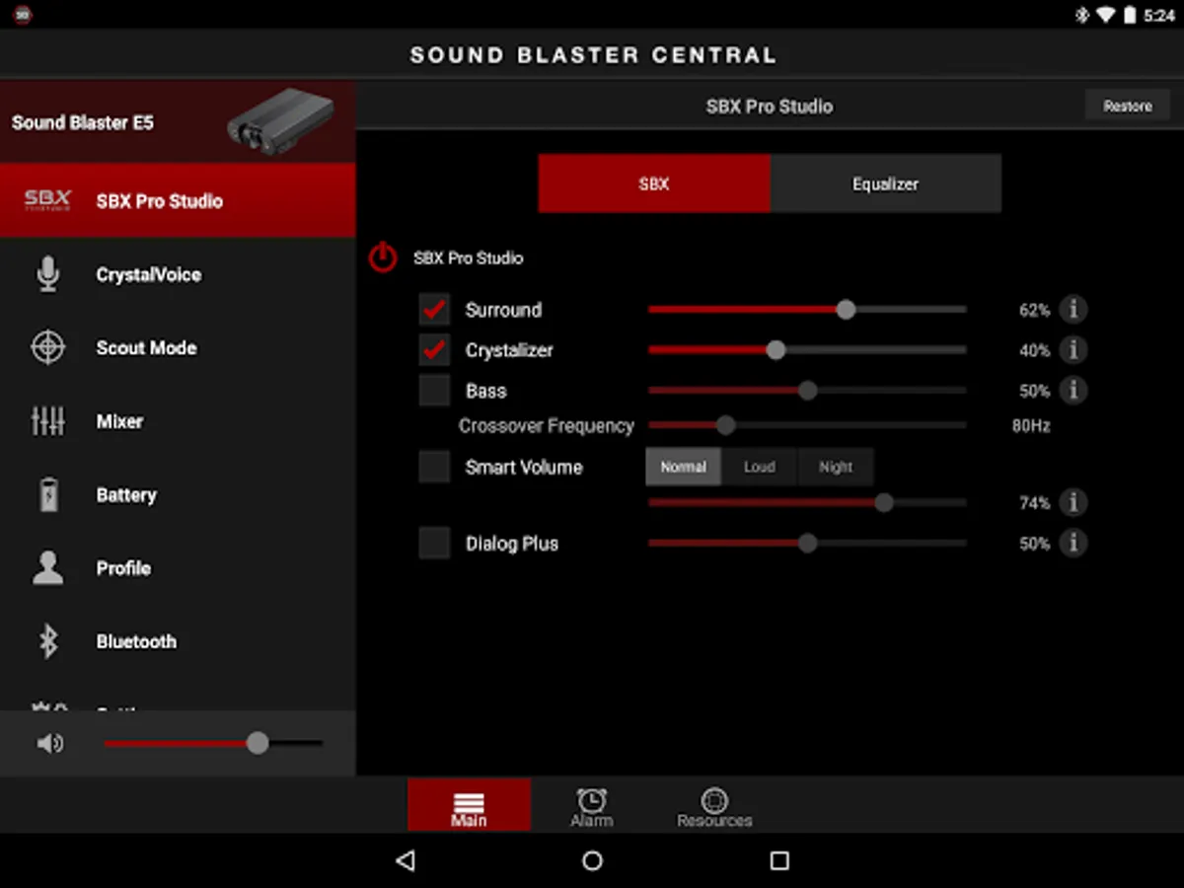Click the SBX Pro Studio panel title
Image resolution: width=1184 pixels, height=888 pixels.
pyautogui.click(x=770, y=106)
